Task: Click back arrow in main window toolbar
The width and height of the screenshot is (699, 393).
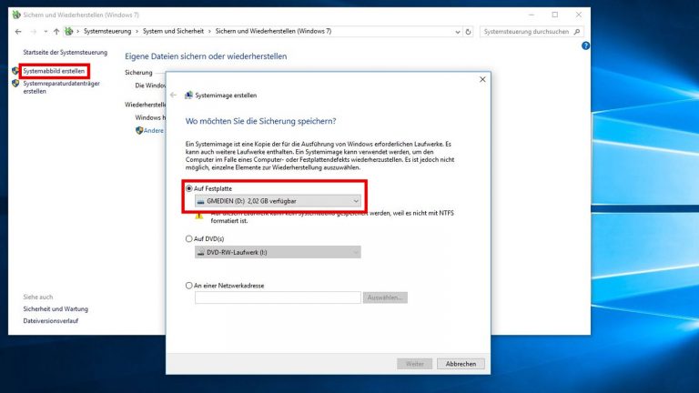Action: tap(18, 31)
